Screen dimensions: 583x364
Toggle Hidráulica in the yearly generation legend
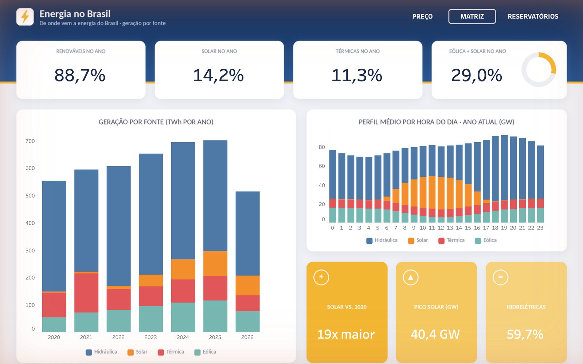click(101, 352)
